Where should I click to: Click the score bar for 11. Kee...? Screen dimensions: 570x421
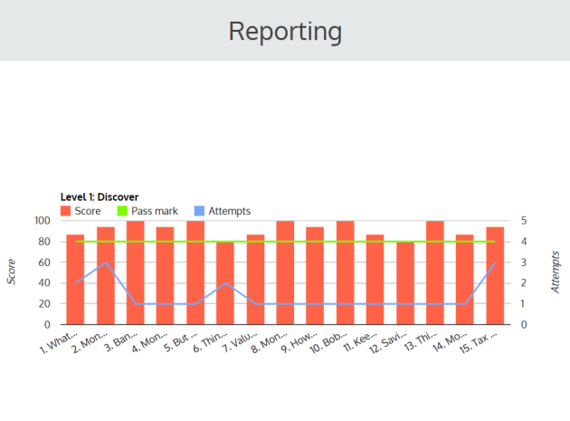click(x=375, y=280)
